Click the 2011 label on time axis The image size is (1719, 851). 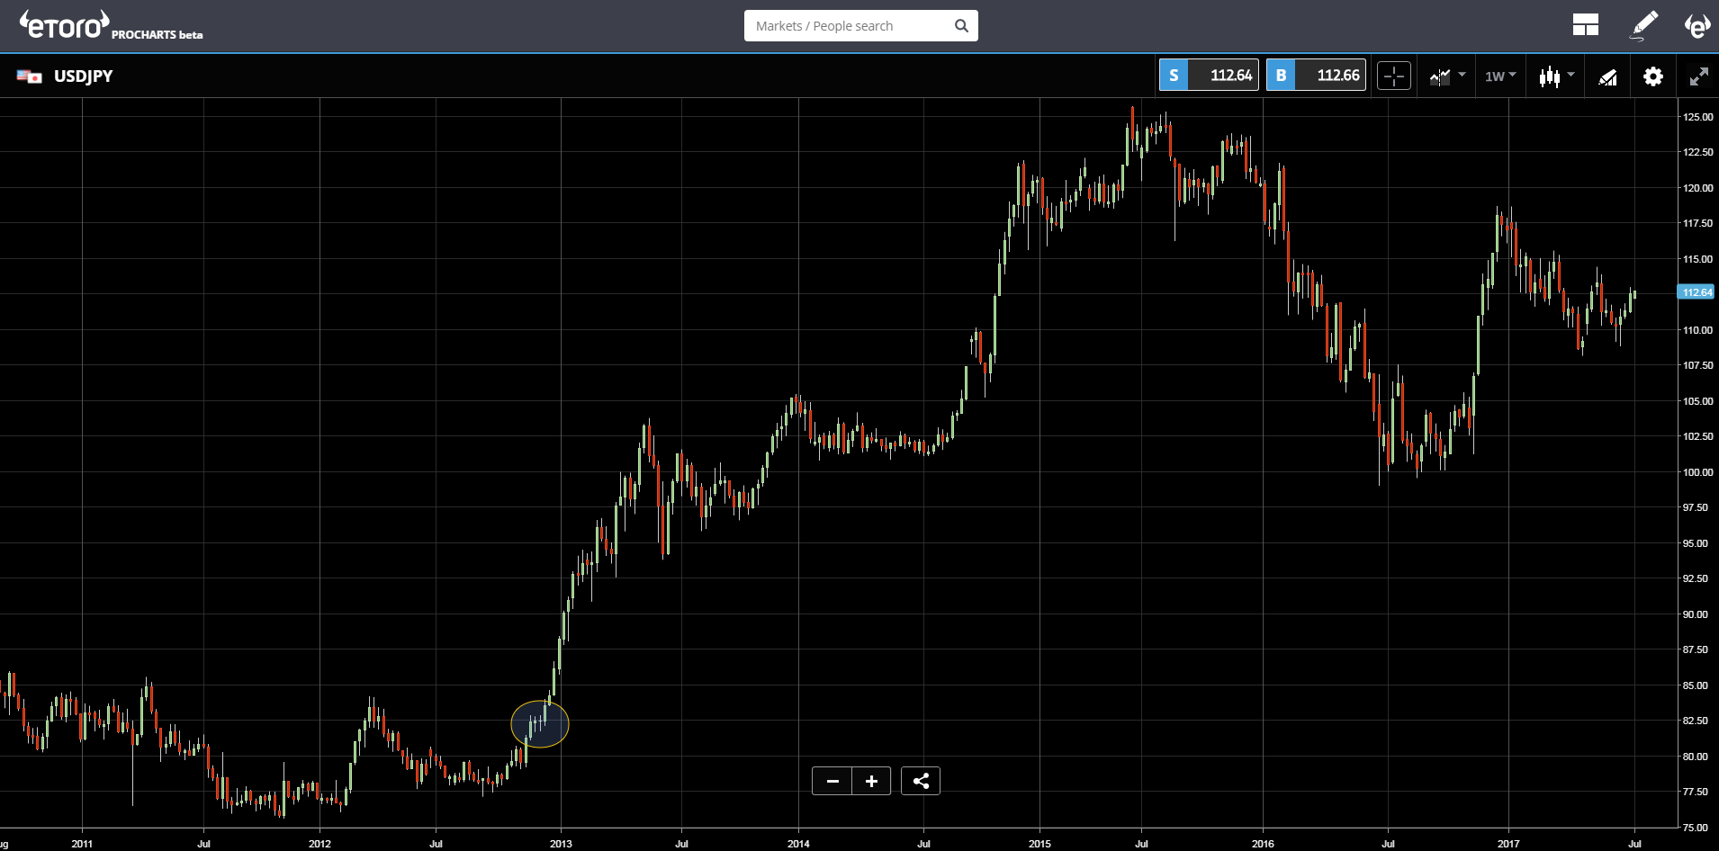(82, 844)
